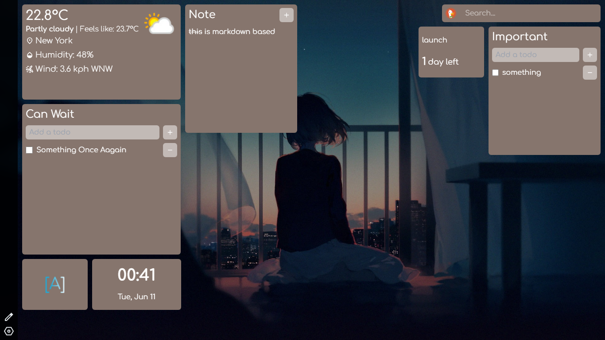Click 'Add a todo' field in Important
The image size is (605, 340).
pyautogui.click(x=535, y=55)
